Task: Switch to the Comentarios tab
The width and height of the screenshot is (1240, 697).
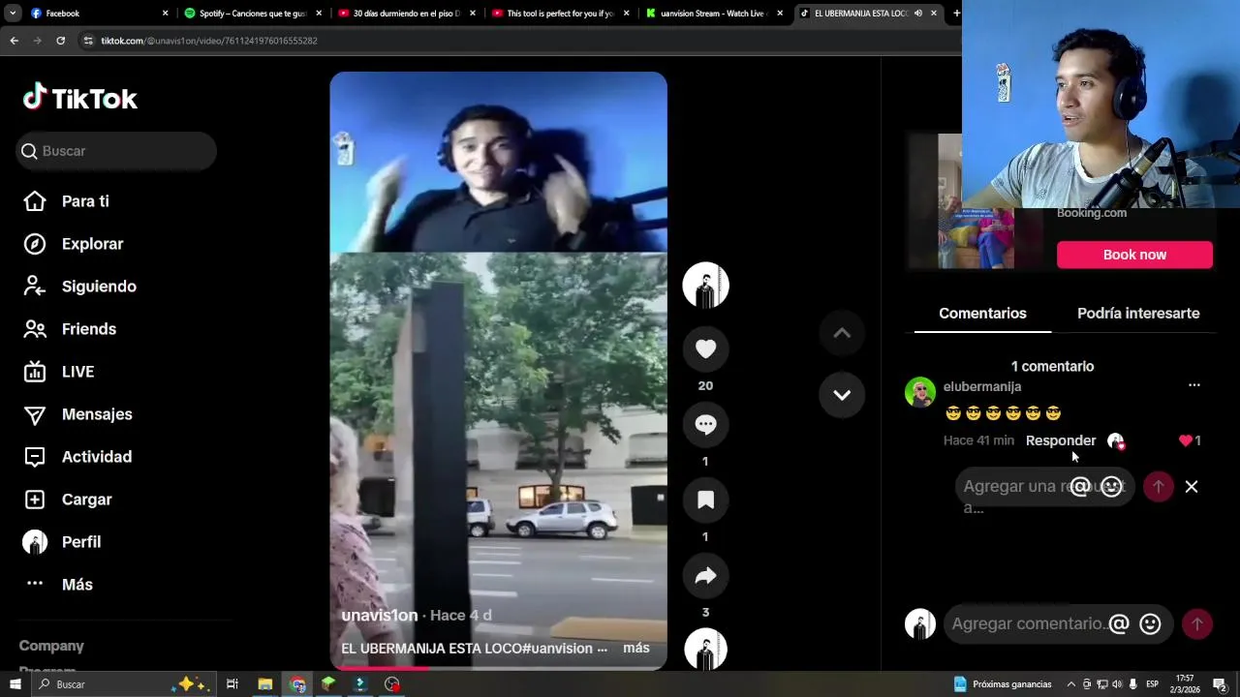Action: (x=982, y=314)
